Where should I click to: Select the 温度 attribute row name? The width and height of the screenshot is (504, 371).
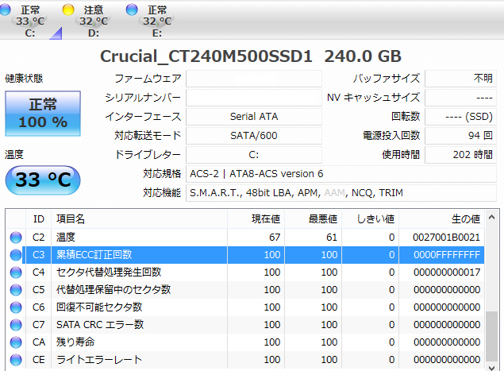(66, 238)
